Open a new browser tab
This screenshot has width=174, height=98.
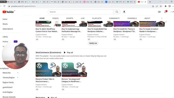click(x=150, y=2)
